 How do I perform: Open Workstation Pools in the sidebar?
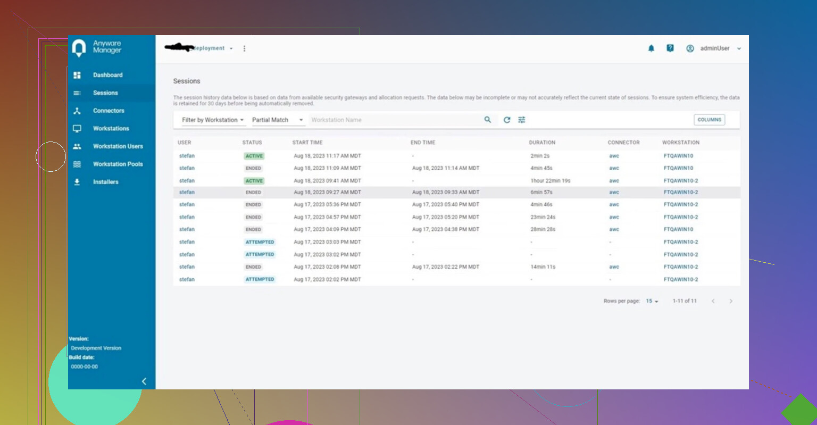pos(118,164)
